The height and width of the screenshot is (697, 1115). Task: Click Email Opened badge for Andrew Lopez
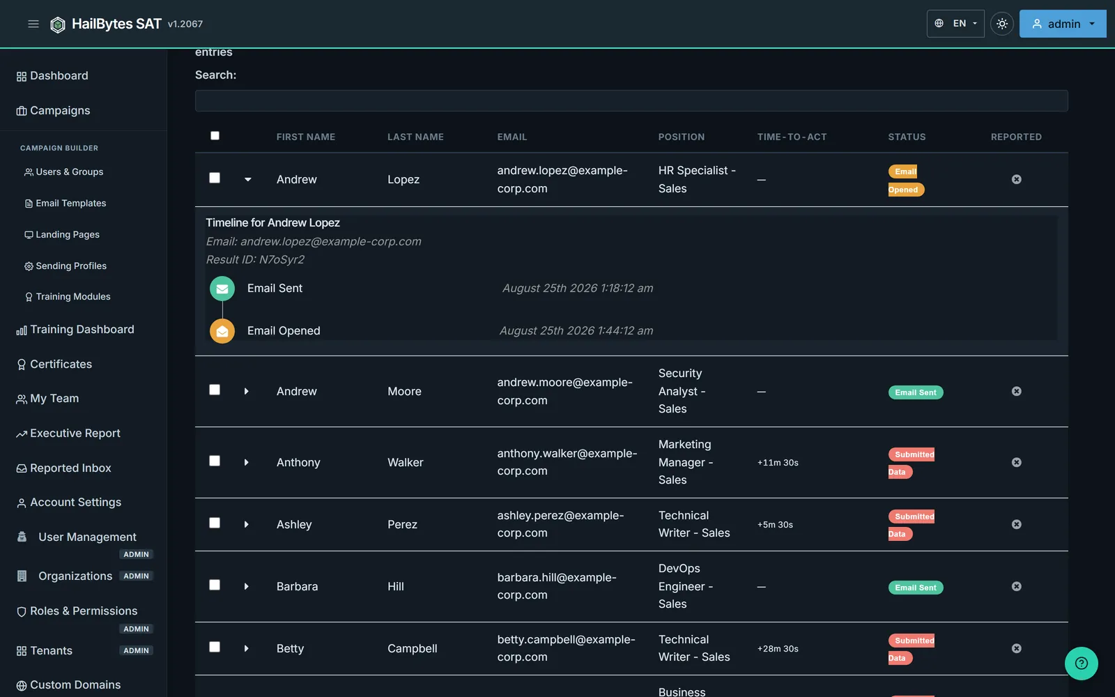906,181
